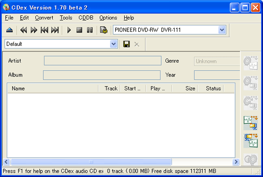Minimize the CDex window
The height and width of the screenshot is (177, 263).
(234, 8)
